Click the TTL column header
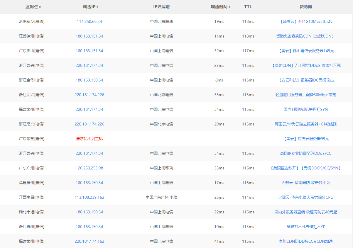The image size is (353, 248). click(x=248, y=7)
